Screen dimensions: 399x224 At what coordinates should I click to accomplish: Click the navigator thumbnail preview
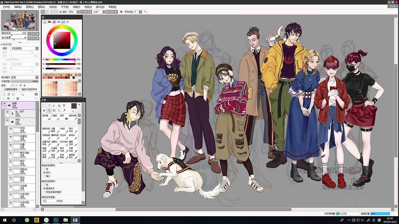(x=19, y=20)
